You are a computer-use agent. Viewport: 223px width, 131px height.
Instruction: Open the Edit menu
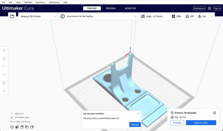pos(11,2)
